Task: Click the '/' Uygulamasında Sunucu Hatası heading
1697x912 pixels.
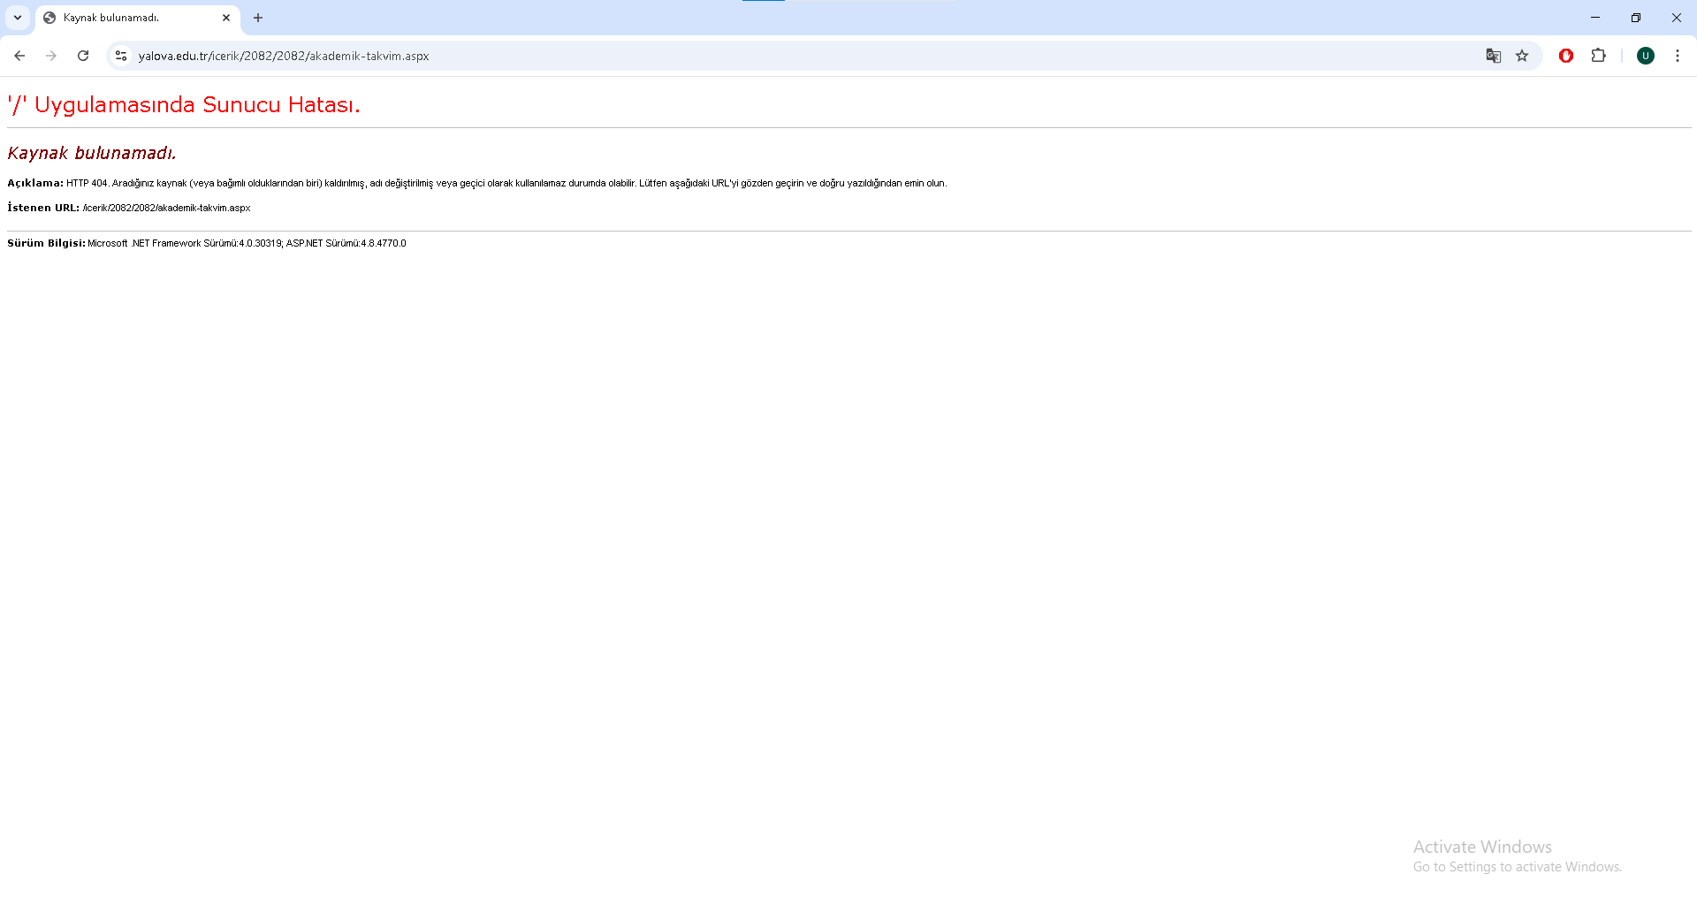Action: [x=184, y=104]
